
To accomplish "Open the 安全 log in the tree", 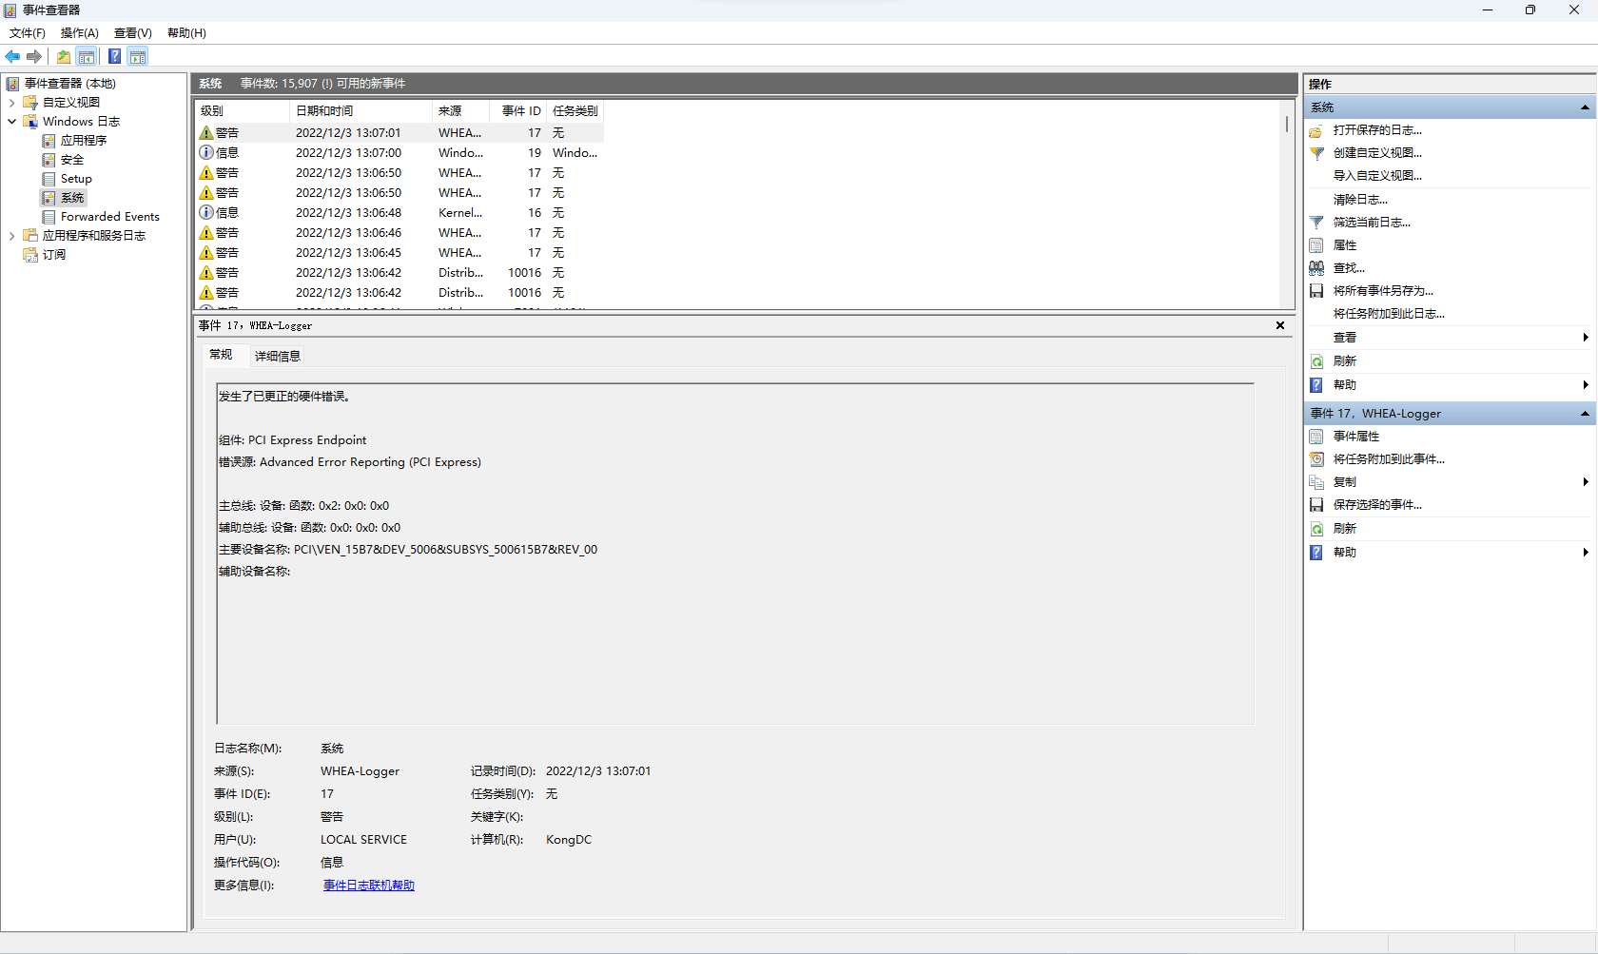I will coord(72,160).
